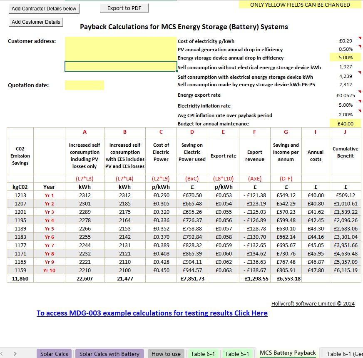The height and width of the screenshot is (358, 363).
Task: Select the MCS Battery Payback tab
Action: [288, 353]
